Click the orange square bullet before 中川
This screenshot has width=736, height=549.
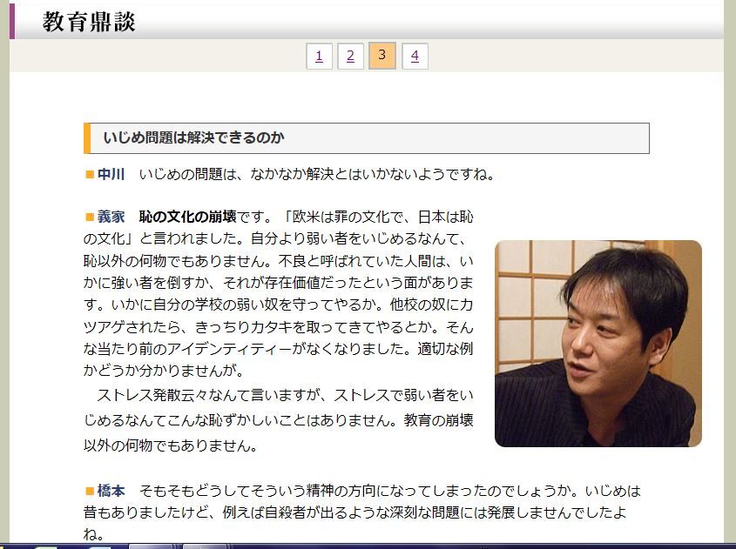click(x=90, y=175)
